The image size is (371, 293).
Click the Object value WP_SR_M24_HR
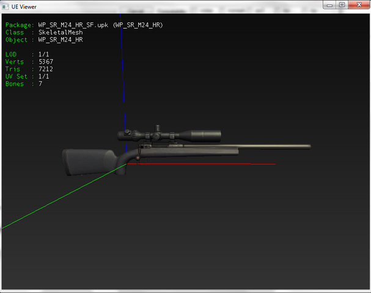click(61, 40)
